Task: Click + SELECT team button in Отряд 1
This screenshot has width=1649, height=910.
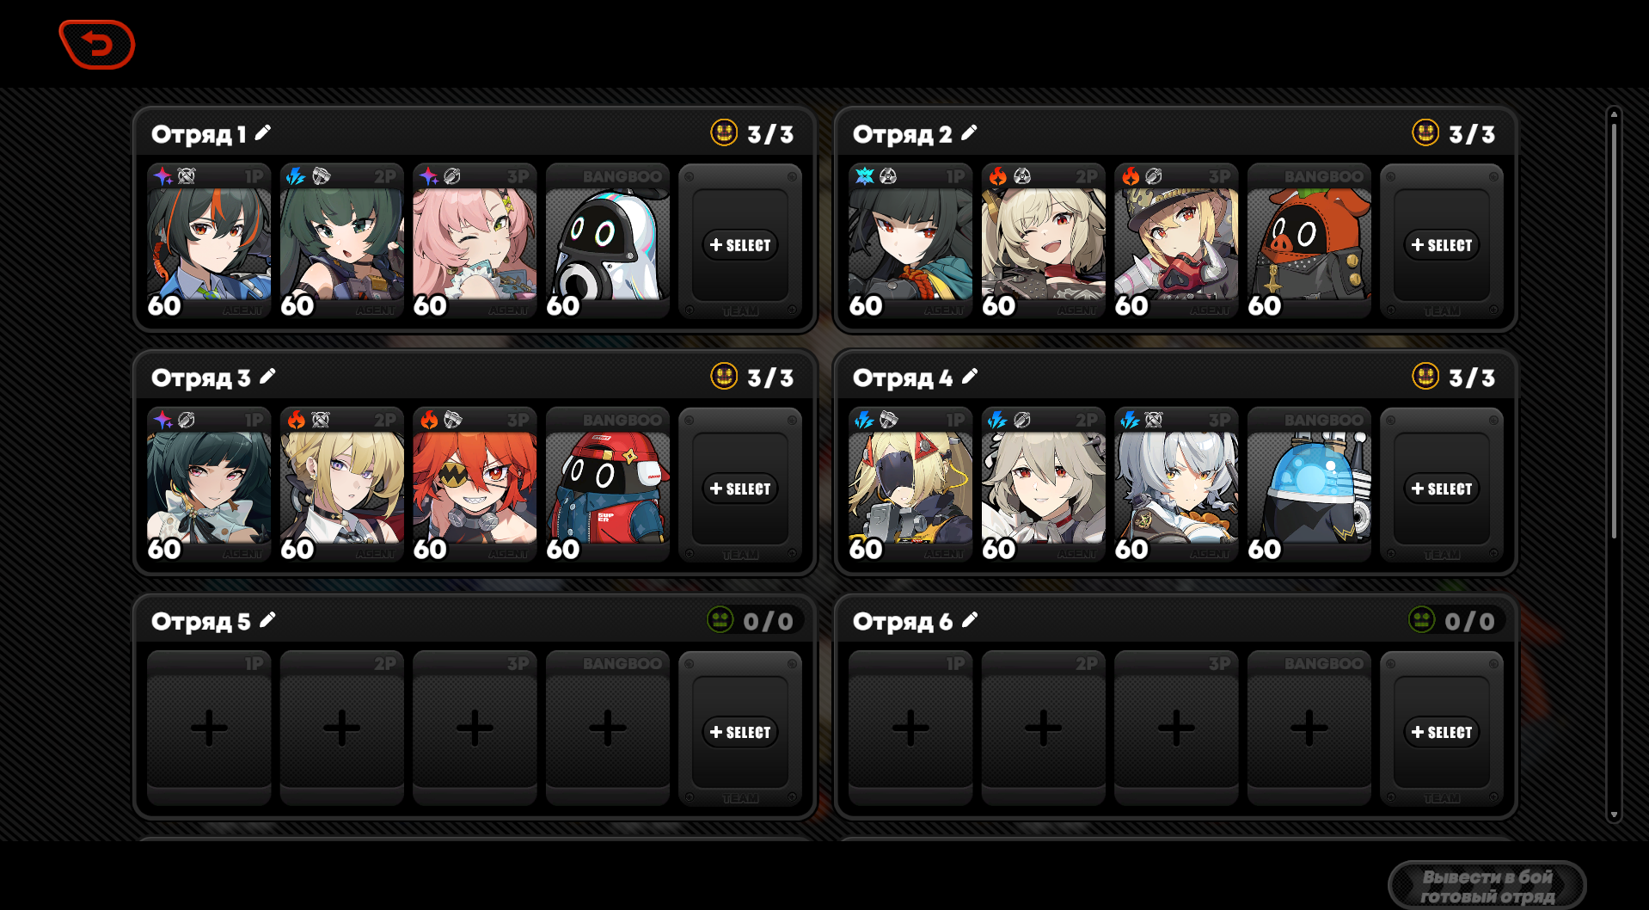Action: 740,245
